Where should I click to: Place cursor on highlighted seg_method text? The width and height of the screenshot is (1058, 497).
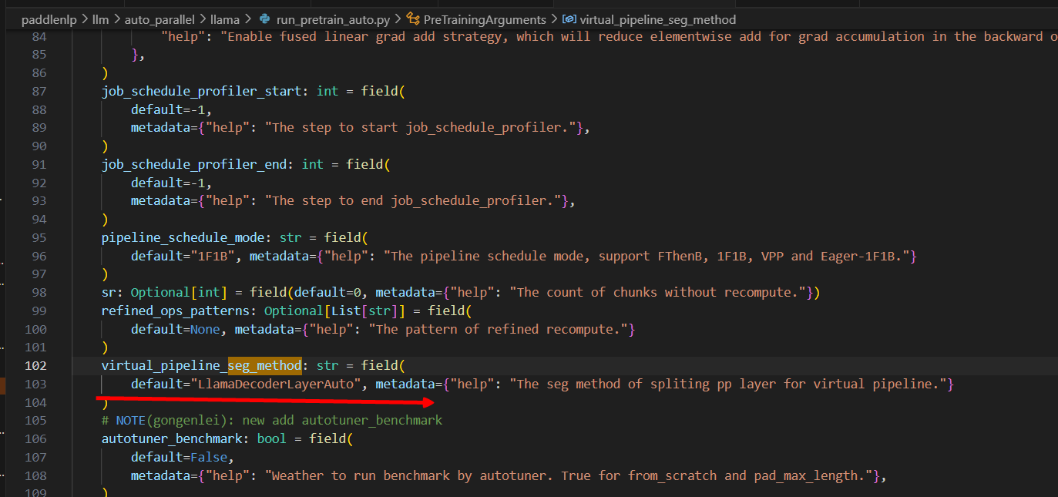coord(264,365)
